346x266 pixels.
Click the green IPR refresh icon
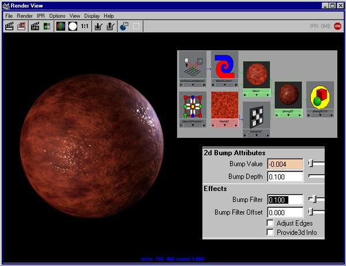[x=47, y=27]
